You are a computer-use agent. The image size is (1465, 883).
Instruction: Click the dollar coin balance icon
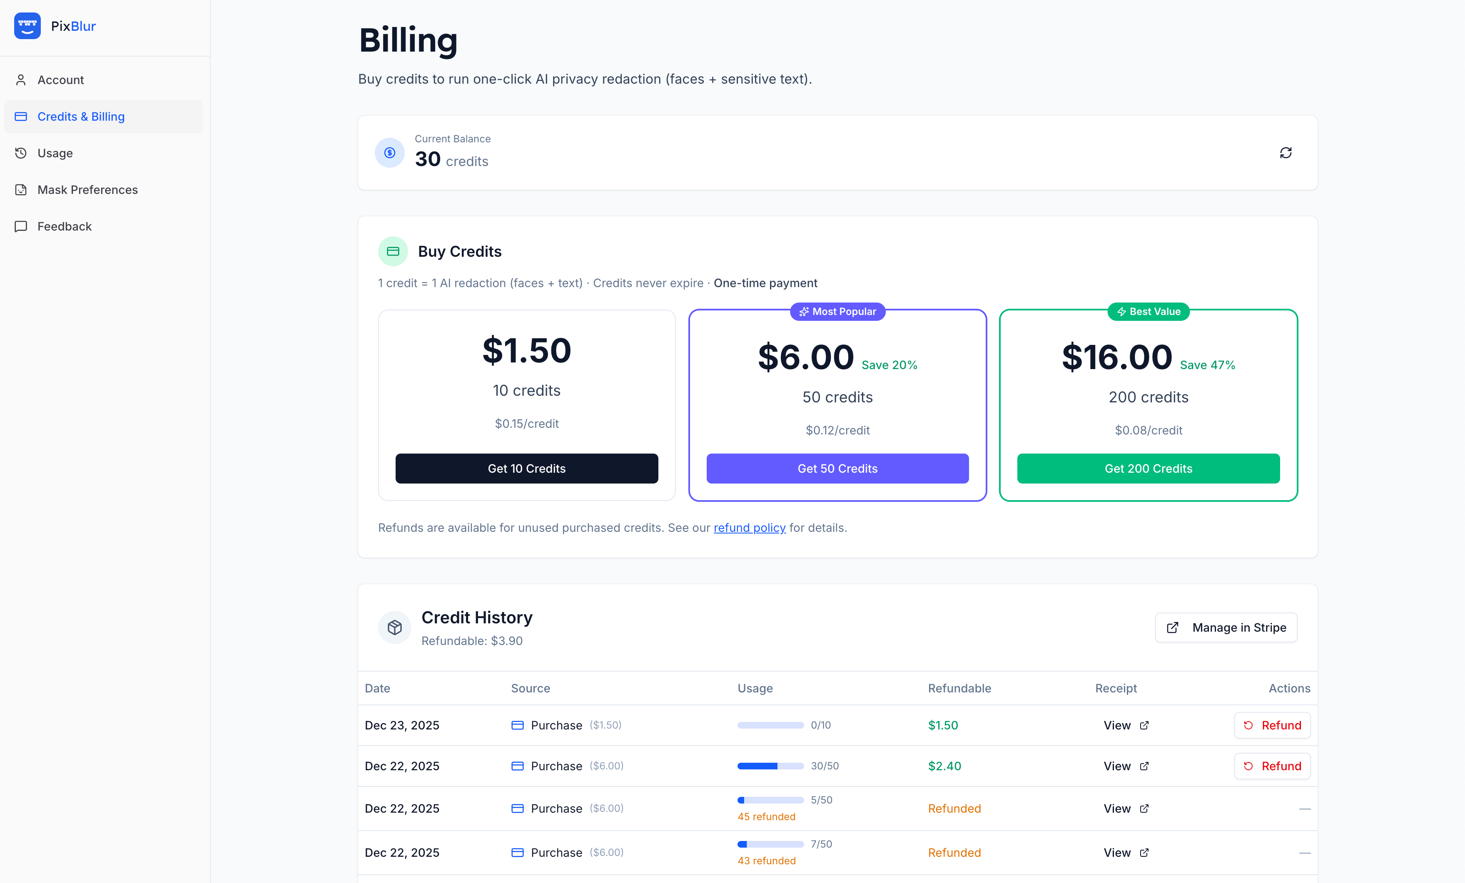(x=390, y=153)
